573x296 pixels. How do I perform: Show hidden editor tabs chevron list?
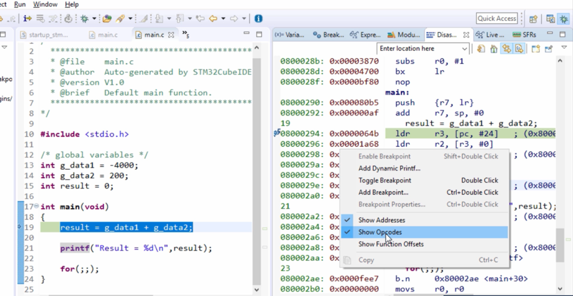(x=186, y=35)
